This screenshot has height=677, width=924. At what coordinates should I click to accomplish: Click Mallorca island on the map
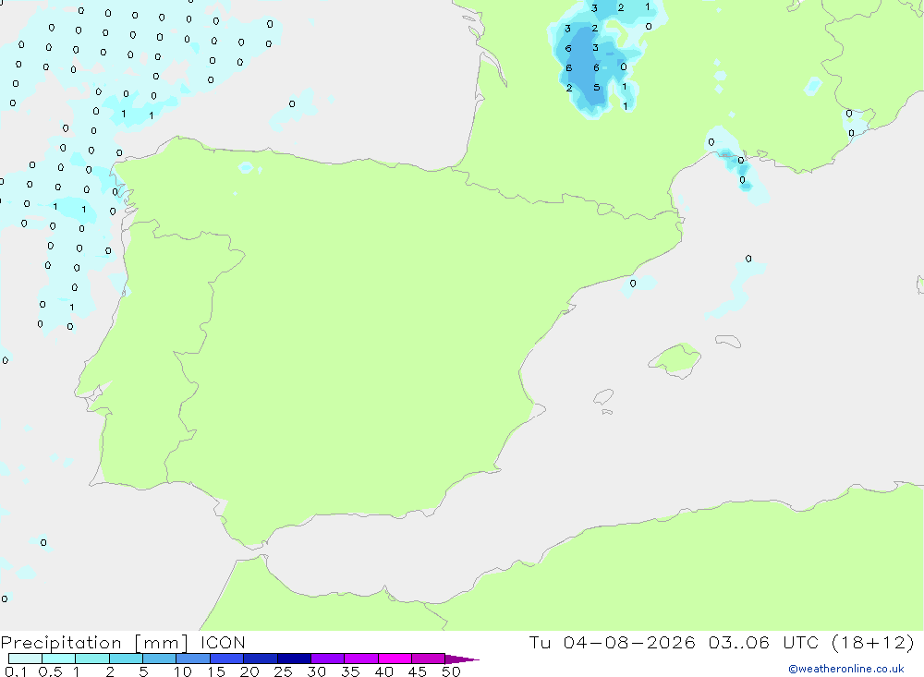(x=675, y=359)
